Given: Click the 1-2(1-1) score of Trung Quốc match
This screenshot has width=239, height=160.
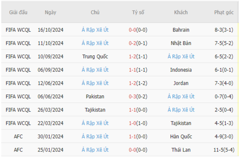Looking at the screenshot, I should tap(138, 56).
